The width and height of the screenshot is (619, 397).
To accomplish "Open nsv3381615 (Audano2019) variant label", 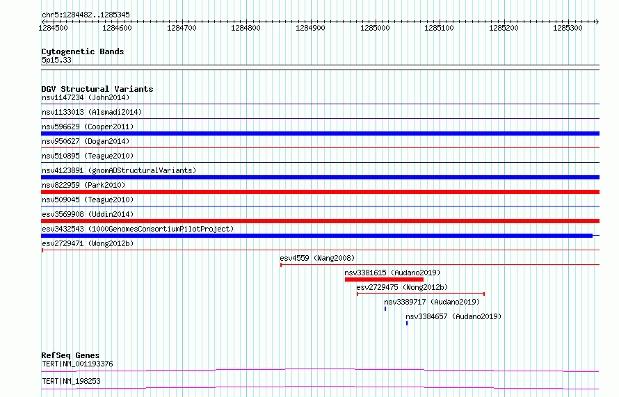I will (392, 273).
